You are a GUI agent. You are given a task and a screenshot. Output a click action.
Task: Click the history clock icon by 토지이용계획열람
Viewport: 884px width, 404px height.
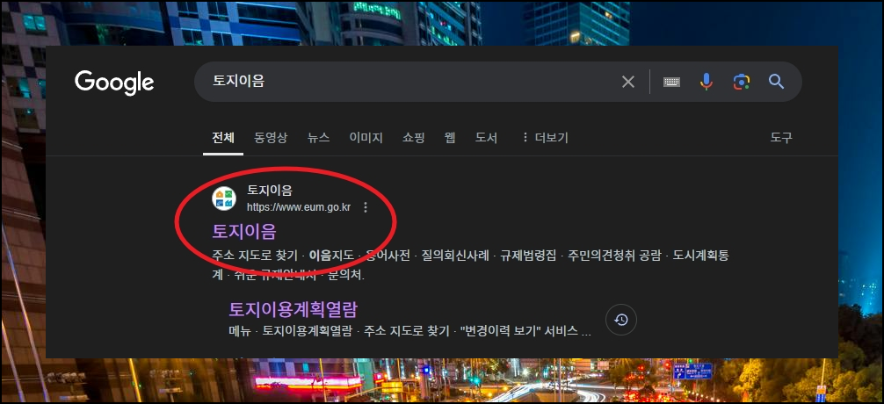pos(620,320)
